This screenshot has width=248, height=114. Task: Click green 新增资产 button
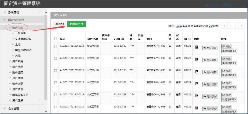[76, 24]
